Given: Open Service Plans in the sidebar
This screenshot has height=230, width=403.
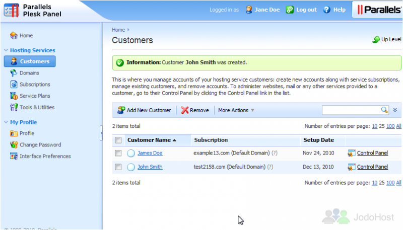Looking at the screenshot, I should coord(35,96).
